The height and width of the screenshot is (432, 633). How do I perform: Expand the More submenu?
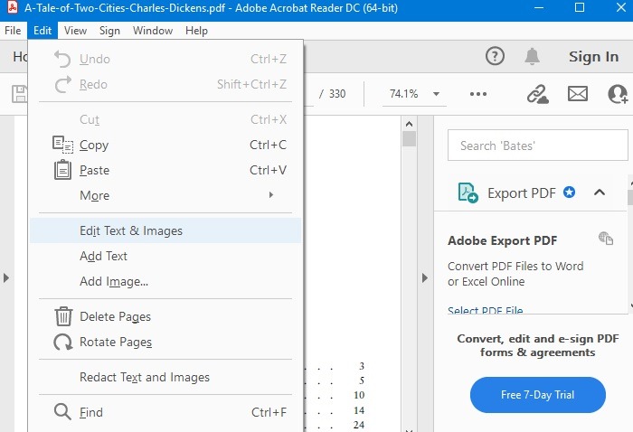click(165, 195)
